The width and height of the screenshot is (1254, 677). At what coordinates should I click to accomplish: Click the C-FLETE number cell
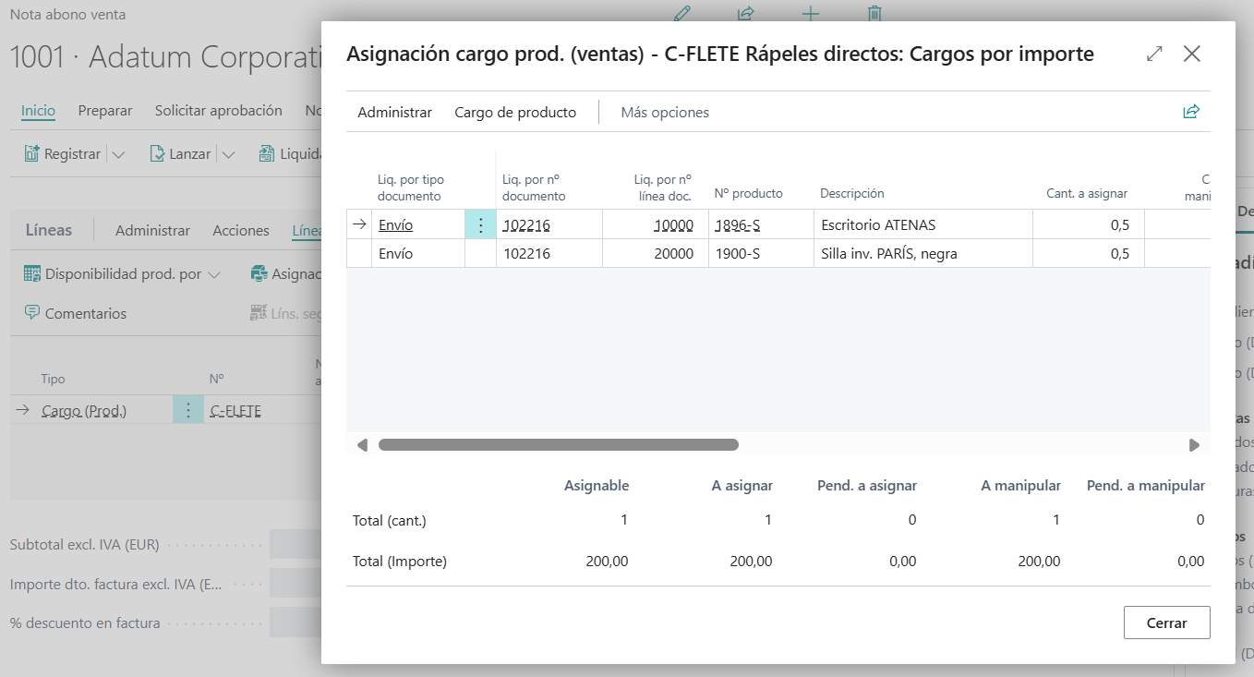click(x=235, y=411)
